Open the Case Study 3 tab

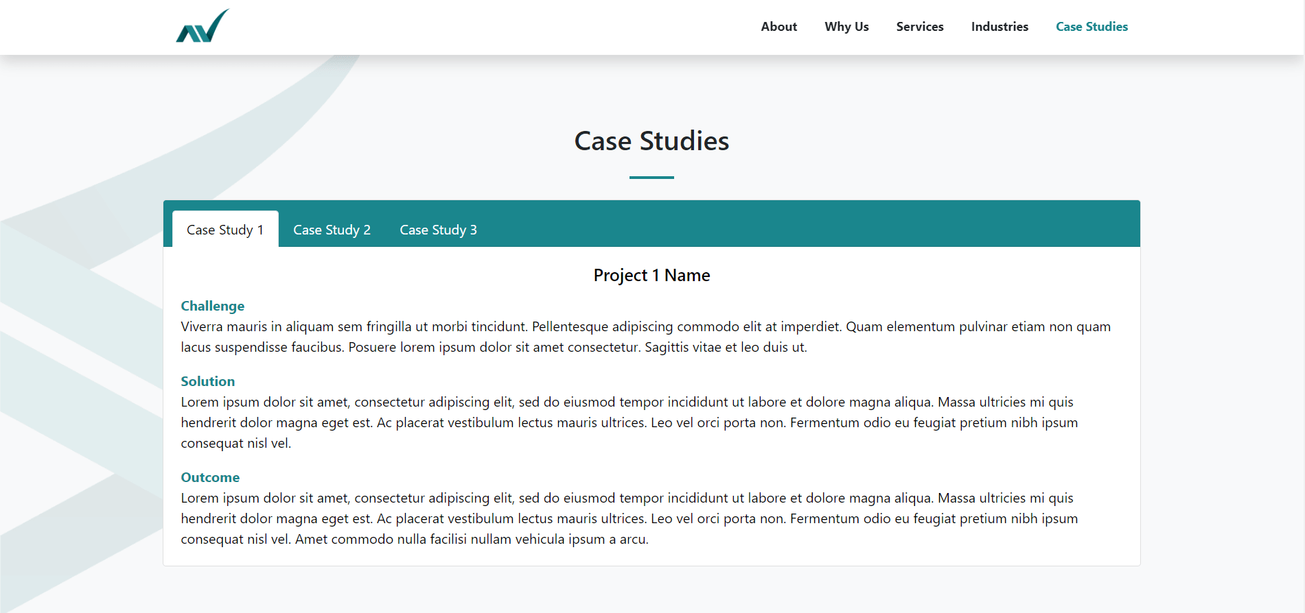point(438,230)
